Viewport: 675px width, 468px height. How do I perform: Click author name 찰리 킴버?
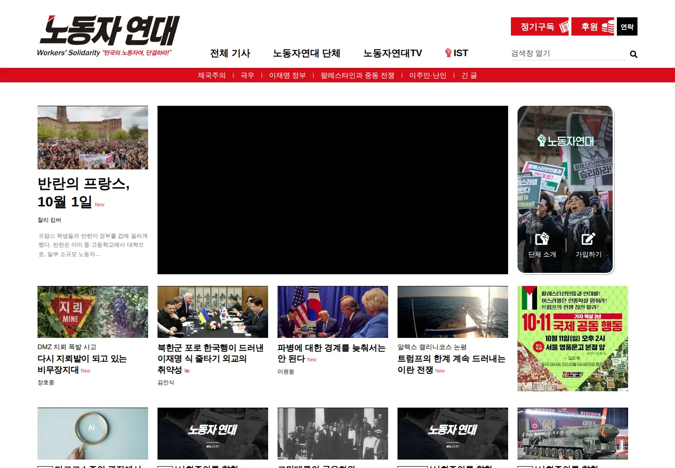coord(49,220)
